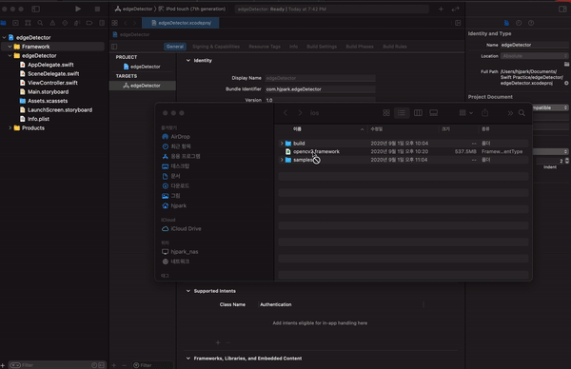Select the General tab
Viewport: 571px width, 369px height.
tap(175, 47)
